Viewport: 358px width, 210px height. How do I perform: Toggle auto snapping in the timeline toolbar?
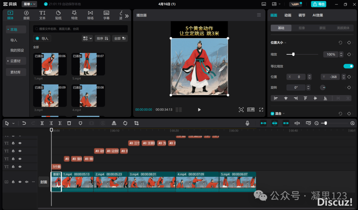tap(275, 123)
